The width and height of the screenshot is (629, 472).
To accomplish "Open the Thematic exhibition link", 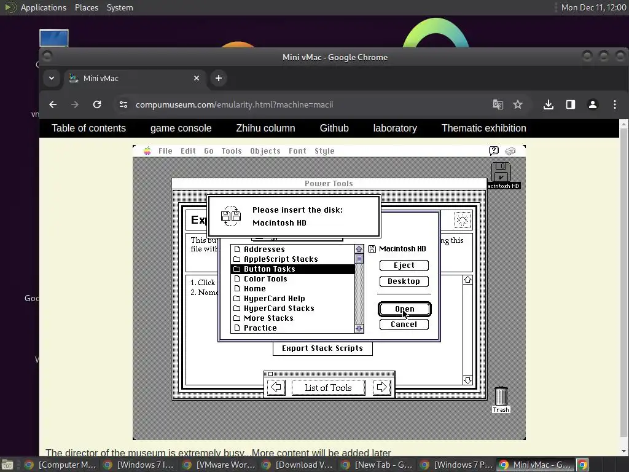I will [x=484, y=128].
